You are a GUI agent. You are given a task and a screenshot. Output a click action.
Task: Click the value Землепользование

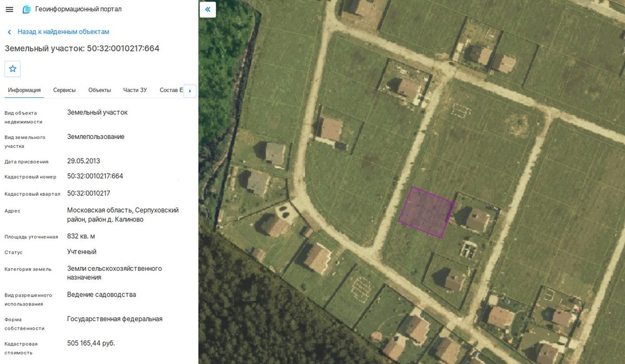point(96,136)
